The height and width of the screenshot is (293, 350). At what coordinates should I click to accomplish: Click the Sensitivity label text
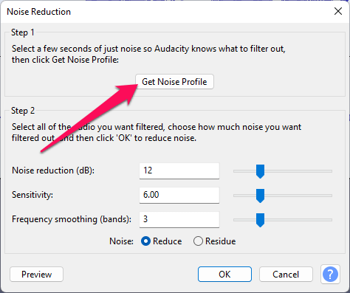(x=32, y=195)
